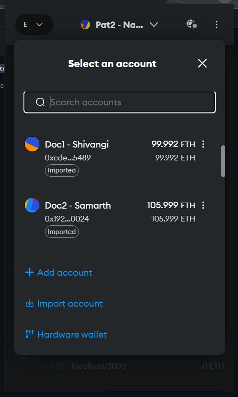Screen dimensions: 238x397
Task: Click the Imported tag under Doc1 - Shivangi
Action: [x=62, y=170]
